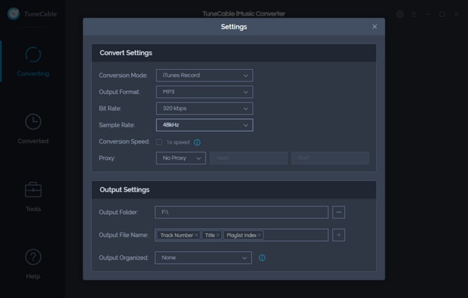The height and width of the screenshot is (298, 468).
Task: Close the Settings dialog
Action: [x=374, y=27]
